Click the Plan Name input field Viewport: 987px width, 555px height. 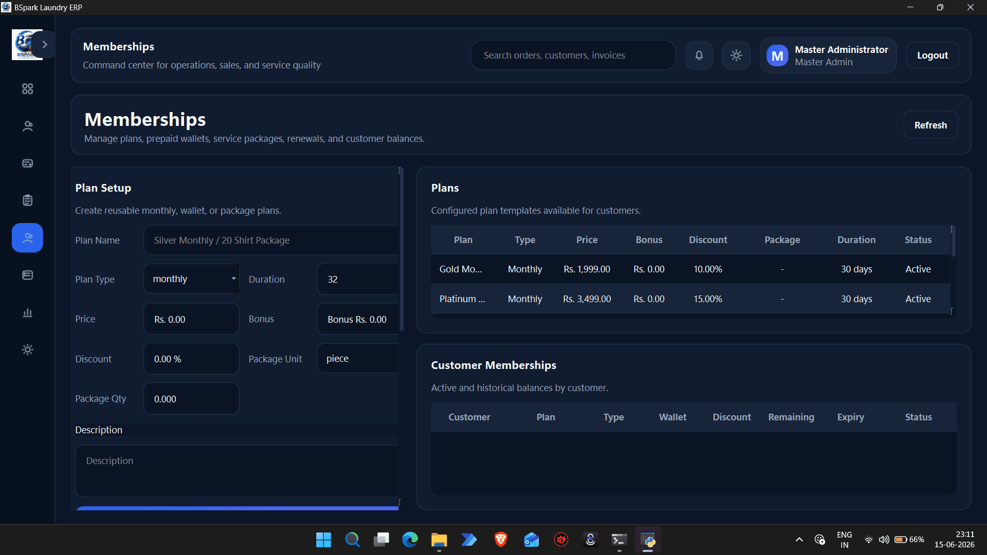271,240
